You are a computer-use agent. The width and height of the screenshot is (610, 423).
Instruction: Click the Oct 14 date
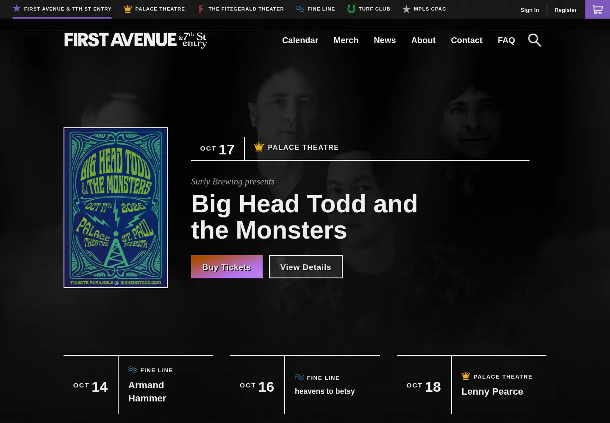click(x=90, y=387)
